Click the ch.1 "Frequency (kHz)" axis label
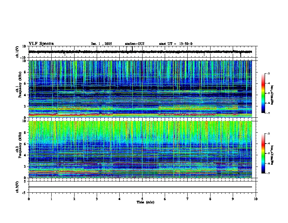The height and width of the screenshot is (223, 288). (20, 85)
